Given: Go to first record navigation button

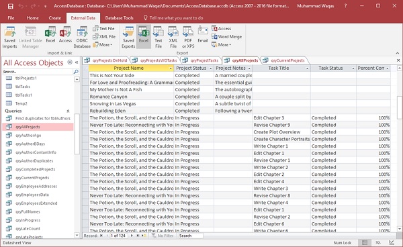Looking at the screenshot, I should [x=101, y=236].
